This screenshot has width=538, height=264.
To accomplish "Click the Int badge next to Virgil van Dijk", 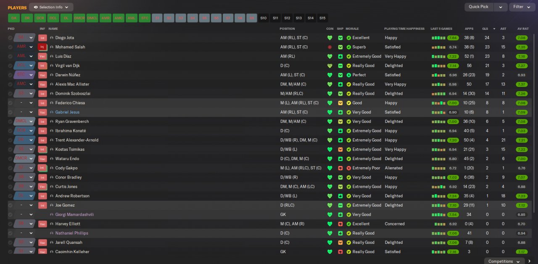I will tap(42, 66).
